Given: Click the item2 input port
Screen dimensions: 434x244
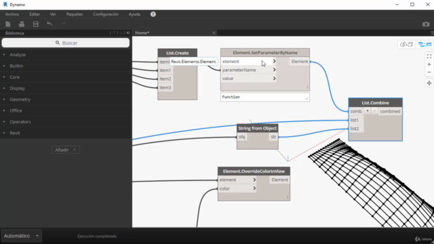Looking at the screenshot, I should point(165,79).
